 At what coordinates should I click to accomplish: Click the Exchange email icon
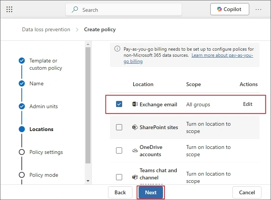pyautogui.click(x=135, y=104)
